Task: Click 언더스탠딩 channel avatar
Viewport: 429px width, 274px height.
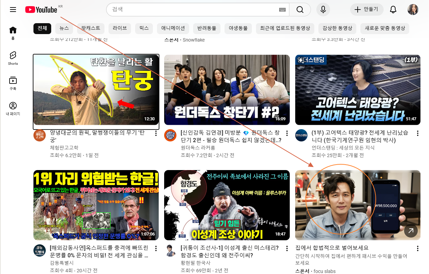Action: (301, 135)
